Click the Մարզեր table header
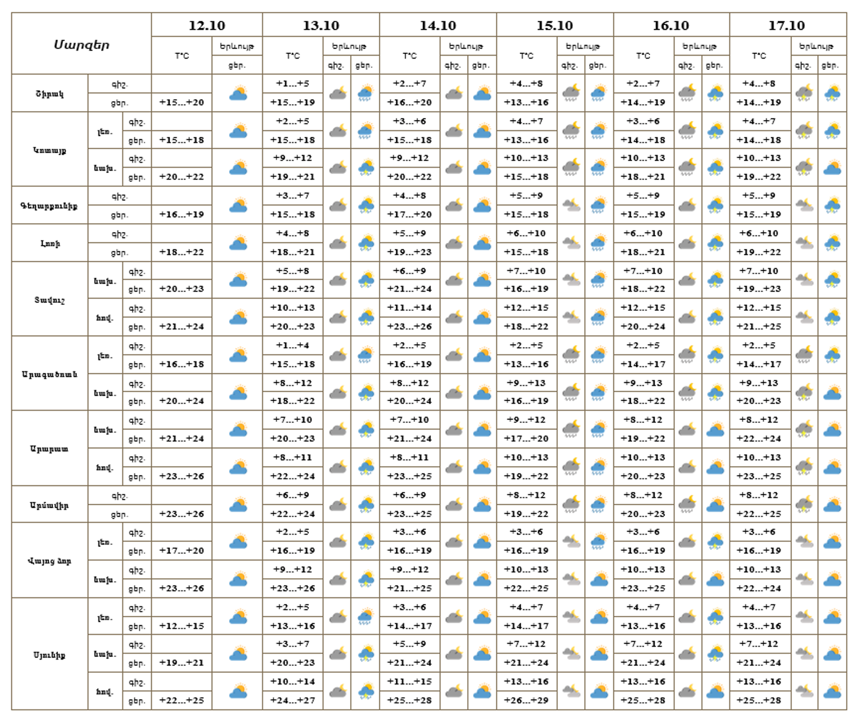The height and width of the screenshot is (719, 850). click(81, 45)
